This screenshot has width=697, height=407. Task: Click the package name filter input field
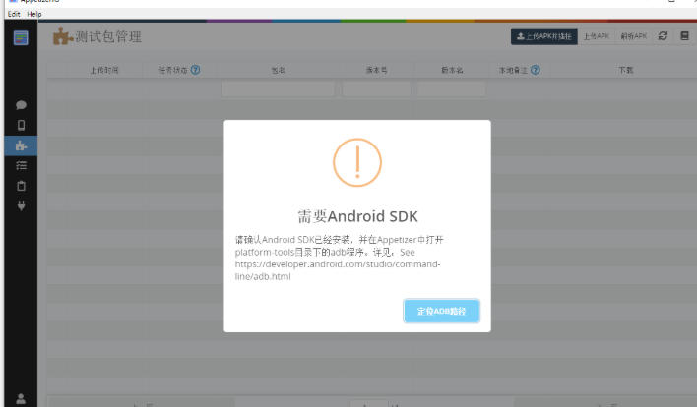pos(278,89)
